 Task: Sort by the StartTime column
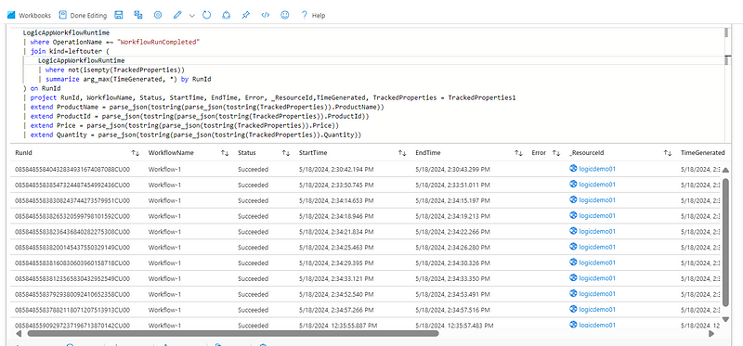[x=402, y=153]
